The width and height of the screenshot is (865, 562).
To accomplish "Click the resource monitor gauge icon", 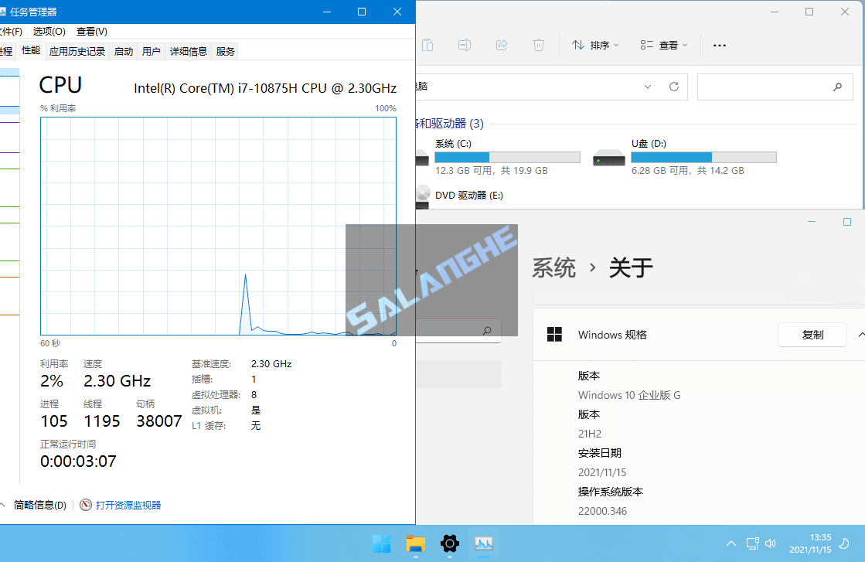I will pyautogui.click(x=86, y=506).
